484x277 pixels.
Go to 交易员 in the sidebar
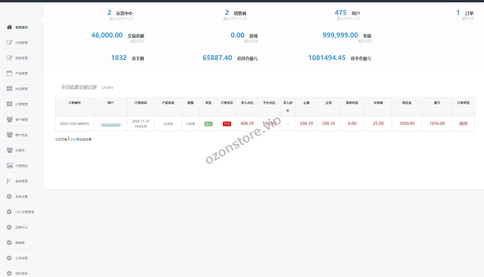(x=20, y=151)
